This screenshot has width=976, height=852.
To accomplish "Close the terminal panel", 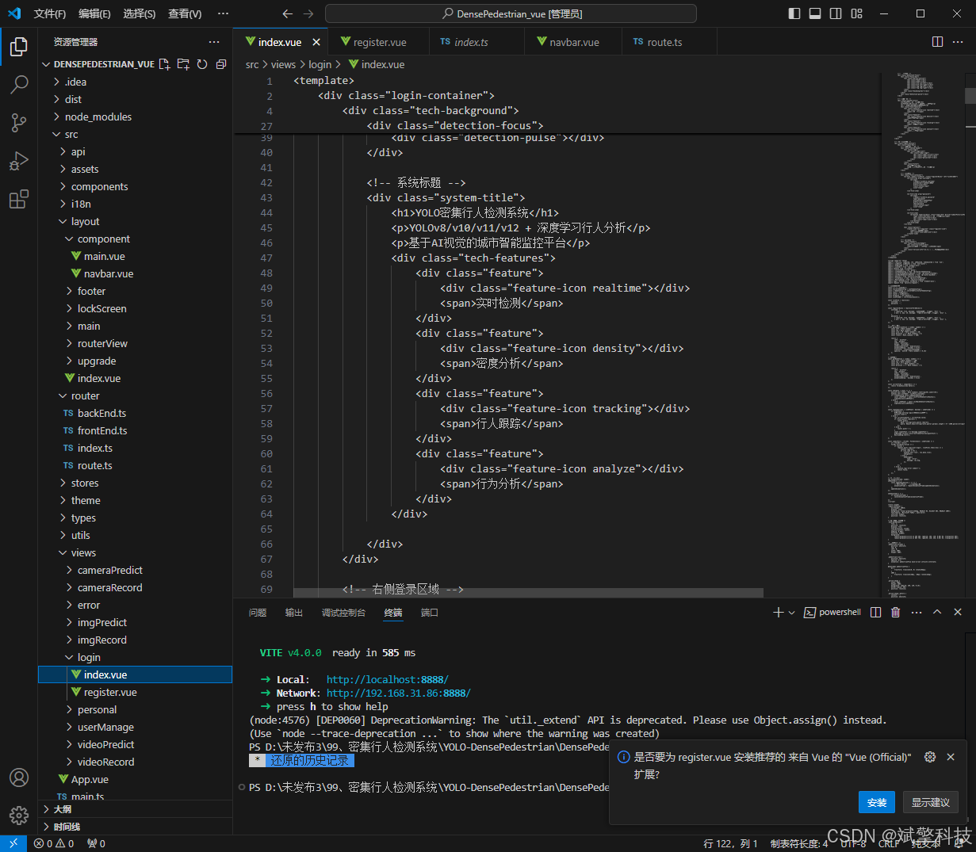I will pos(958,613).
